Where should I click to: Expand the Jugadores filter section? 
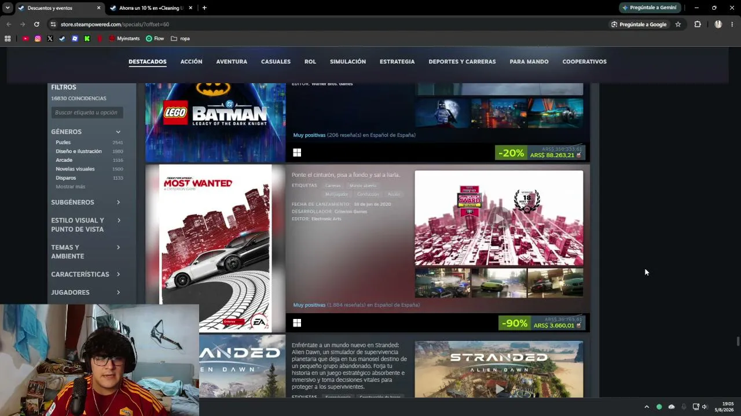click(x=86, y=292)
